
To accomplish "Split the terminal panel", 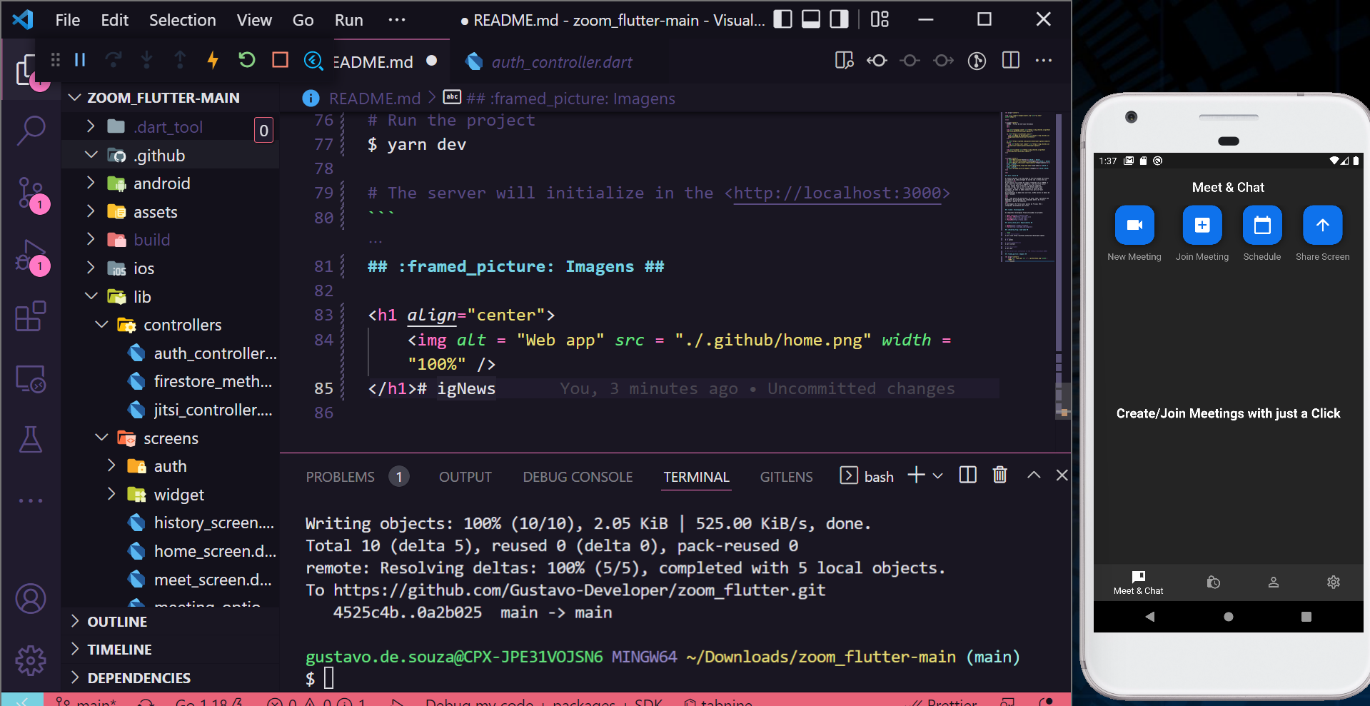I will click(x=967, y=475).
